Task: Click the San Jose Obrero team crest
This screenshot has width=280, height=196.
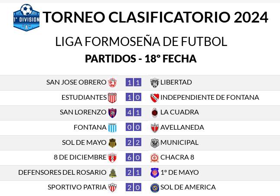Action: 112,83
